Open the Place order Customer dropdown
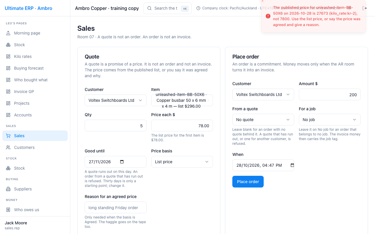375x234 pixels. [x=263, y=94]
